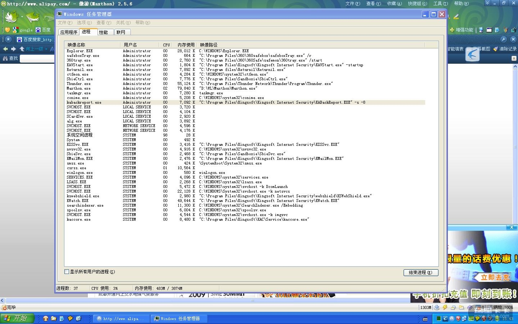This screenshot has width=518, height=324.
Task: Click Maxthon's forward arrow icon
Action: pyautogui.click(x=14, y=49)
